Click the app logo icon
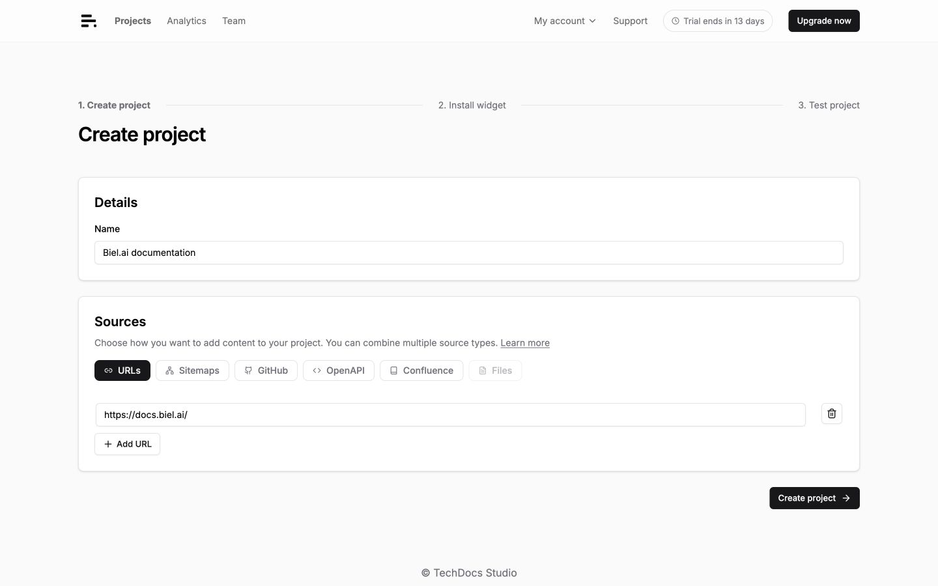Screen dimensions: 938x586 [x=89, y=21]
